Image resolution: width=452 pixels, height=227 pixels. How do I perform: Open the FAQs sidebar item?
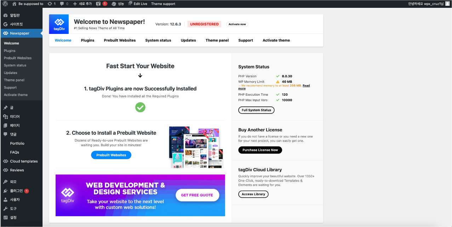point(15,152)
